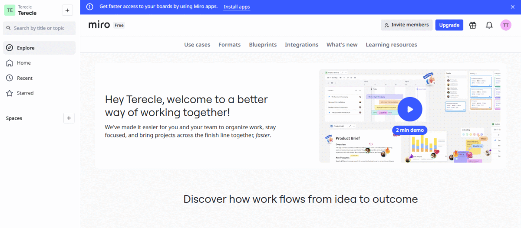This screenshot has height=228, width=521.
Task: Click the Spaces heading in the sidebar
Action: pos(14,118)
